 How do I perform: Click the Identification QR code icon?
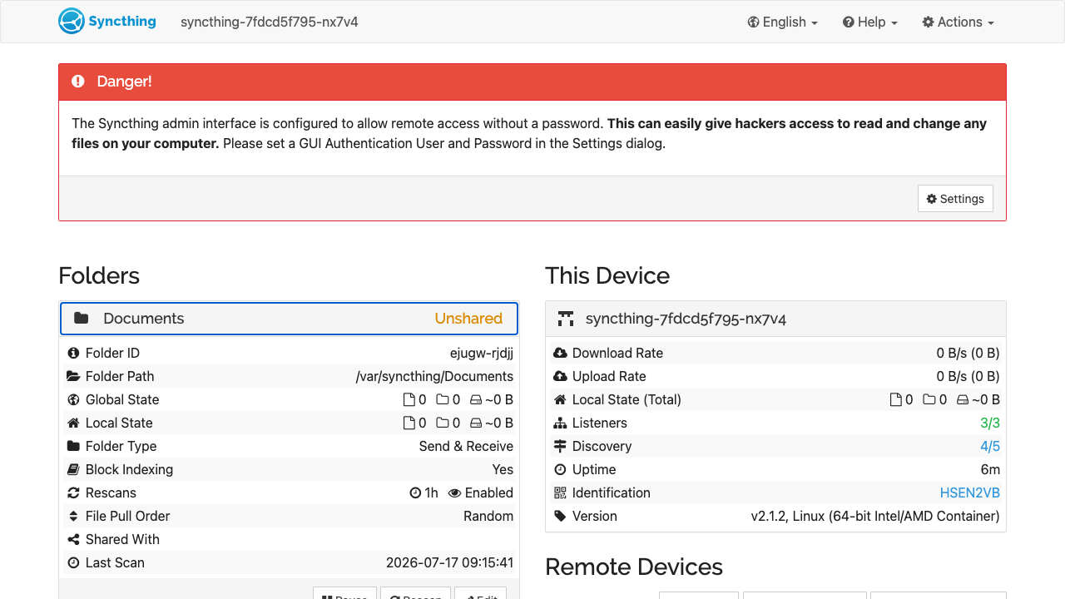[560, 493]
